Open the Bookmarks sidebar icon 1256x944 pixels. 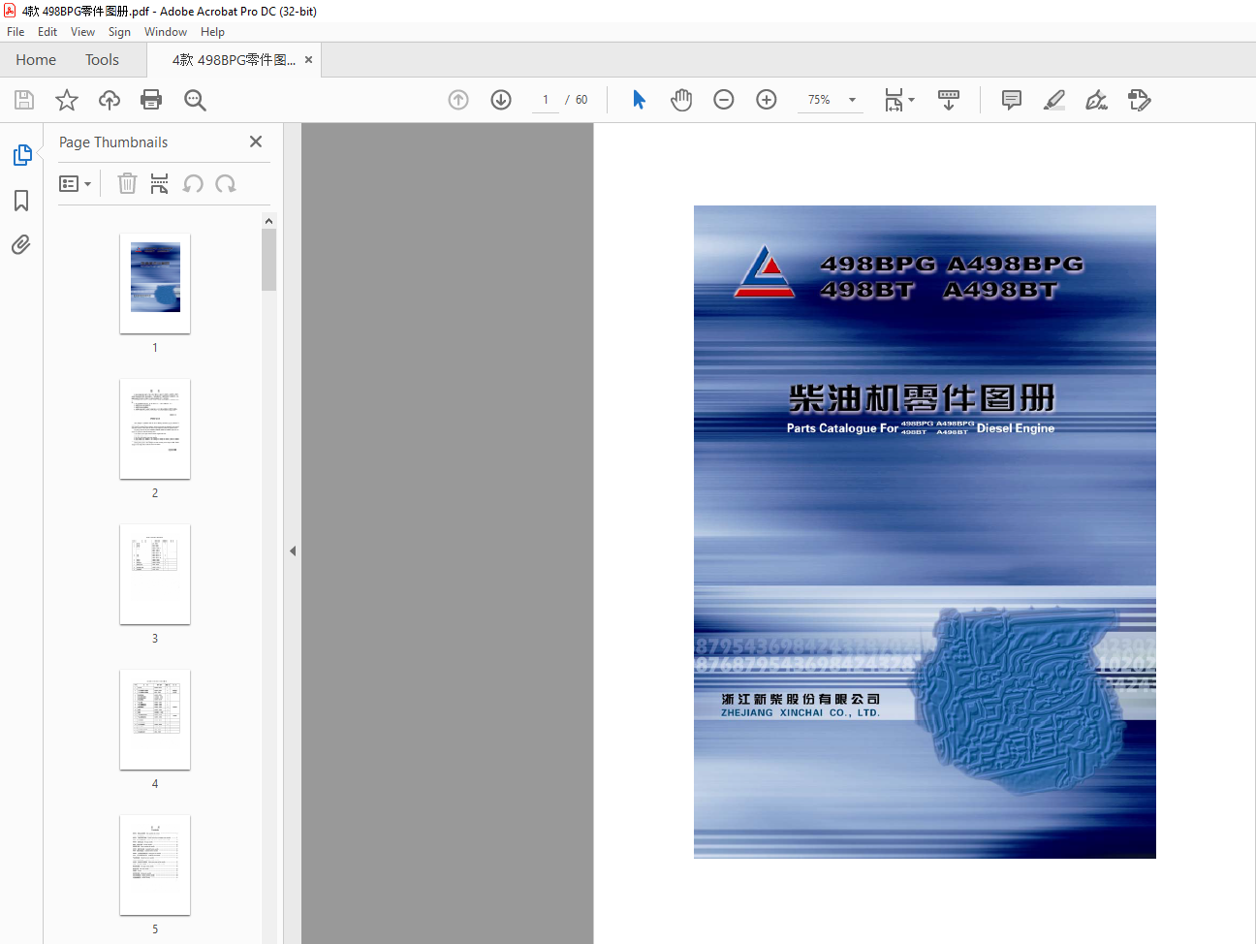coord(21,201)
